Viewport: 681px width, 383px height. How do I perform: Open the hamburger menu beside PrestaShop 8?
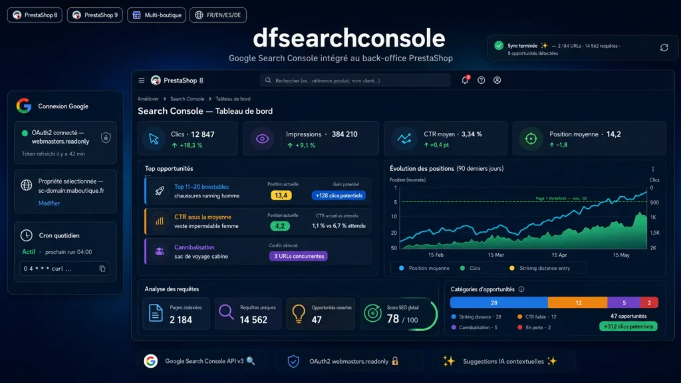click(x=141, y=80)
